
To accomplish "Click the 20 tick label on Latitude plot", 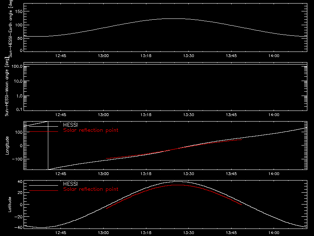I will tap(20, 193).
